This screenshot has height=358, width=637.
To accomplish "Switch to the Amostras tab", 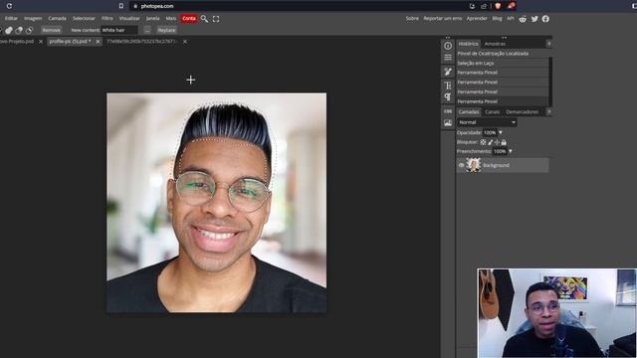I will tap(495, 44).
